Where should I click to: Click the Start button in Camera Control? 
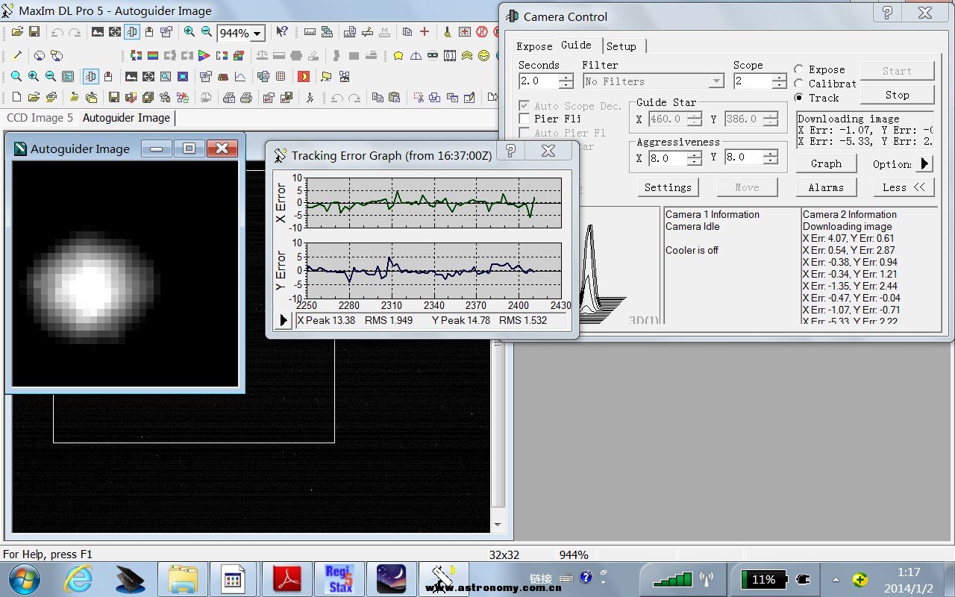(897, 71)
